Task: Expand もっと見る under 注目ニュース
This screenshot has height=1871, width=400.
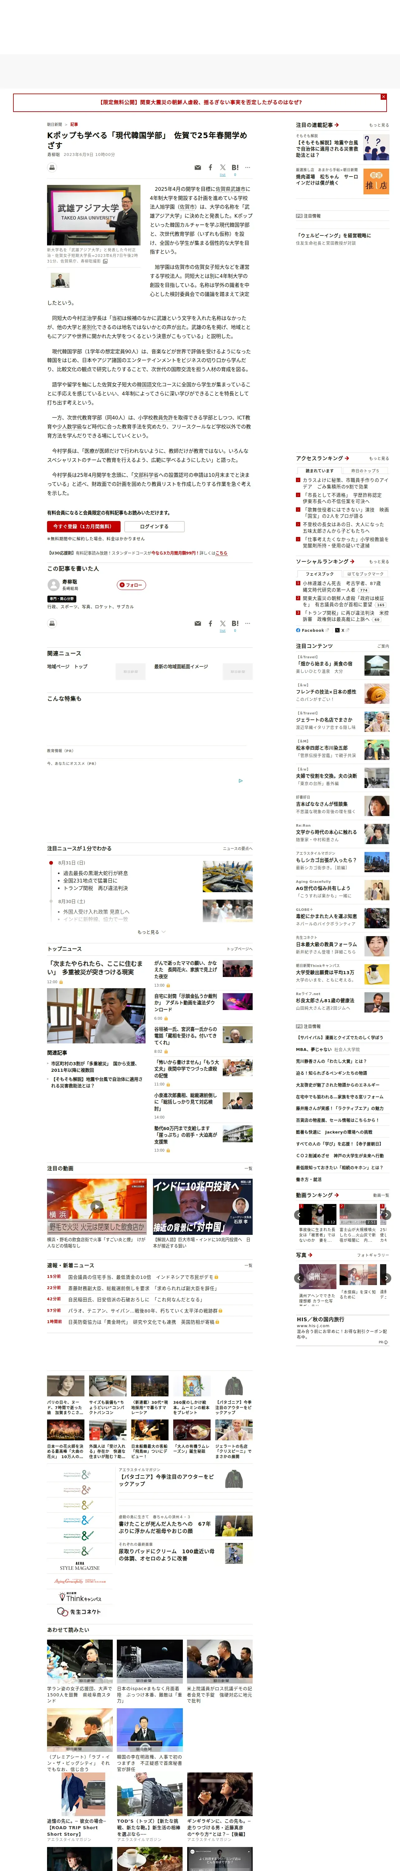Action: click(151, 932)
